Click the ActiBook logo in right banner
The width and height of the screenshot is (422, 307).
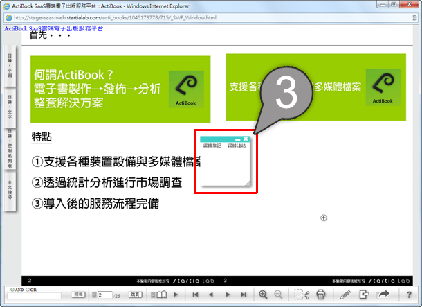383,87
